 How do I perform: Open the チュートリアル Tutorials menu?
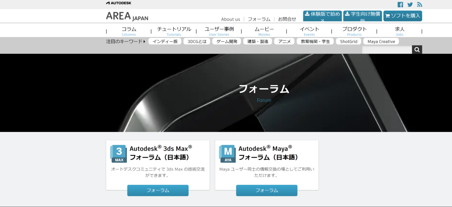(x=174, y=31)
